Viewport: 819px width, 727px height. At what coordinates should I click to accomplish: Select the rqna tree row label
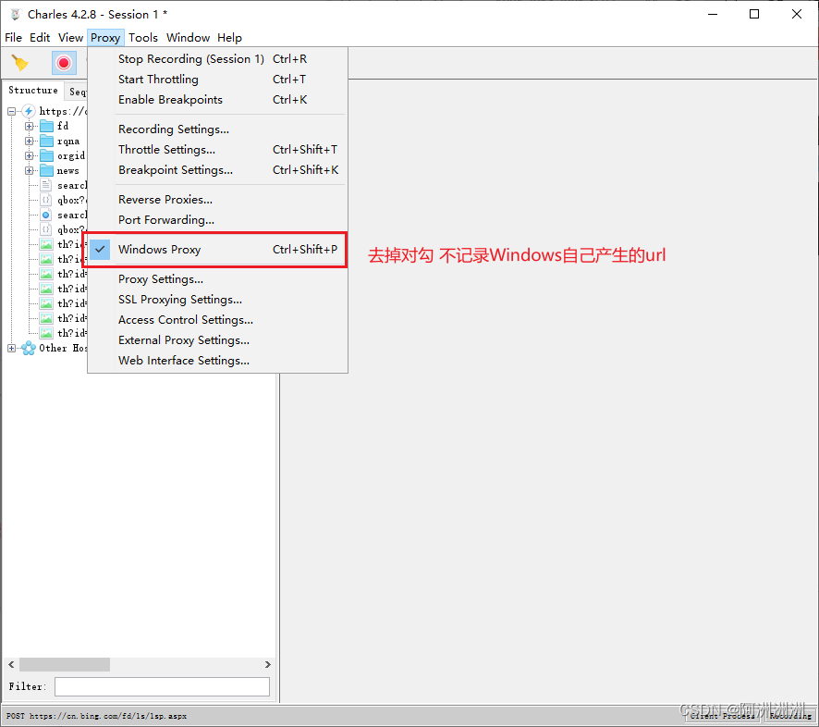[68, 142]
